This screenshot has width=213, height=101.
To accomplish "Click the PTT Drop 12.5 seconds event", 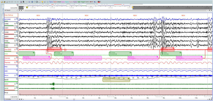I will [64, 54].
